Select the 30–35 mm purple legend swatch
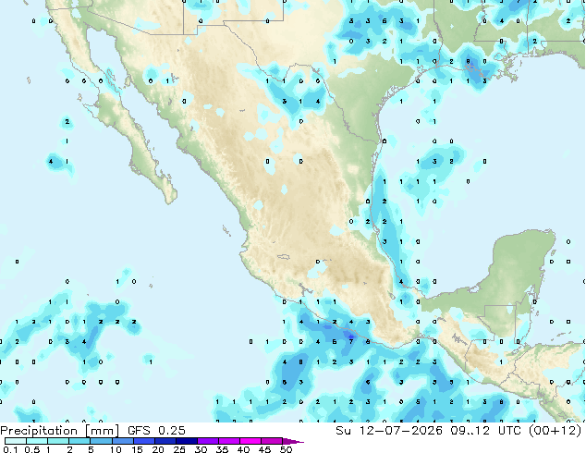 [207, 441]
